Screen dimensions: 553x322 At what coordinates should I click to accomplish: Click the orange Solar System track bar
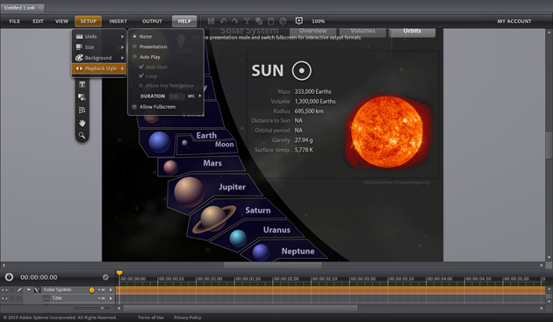click(x=330, y=290)
